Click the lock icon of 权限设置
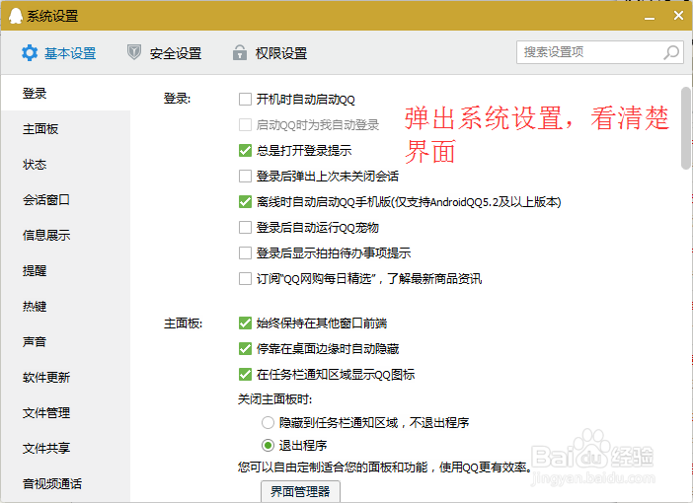This screenshot has height=503, width=693. 240,52
